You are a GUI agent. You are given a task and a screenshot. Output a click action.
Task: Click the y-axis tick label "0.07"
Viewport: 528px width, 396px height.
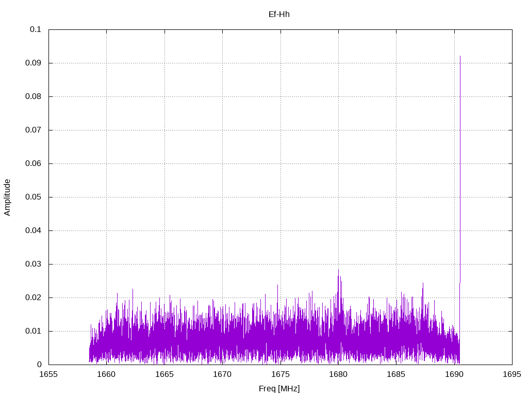click(34, 130)
